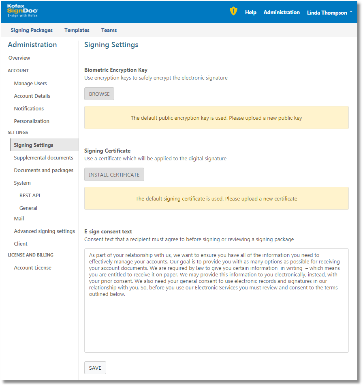
Task: Open Overview in the Administration sidebar
Action: (x=19, y=58)
